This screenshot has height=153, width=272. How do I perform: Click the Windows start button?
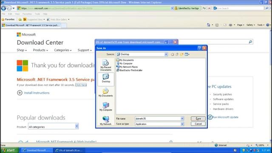pyautogui.click(x=9, y=150)
